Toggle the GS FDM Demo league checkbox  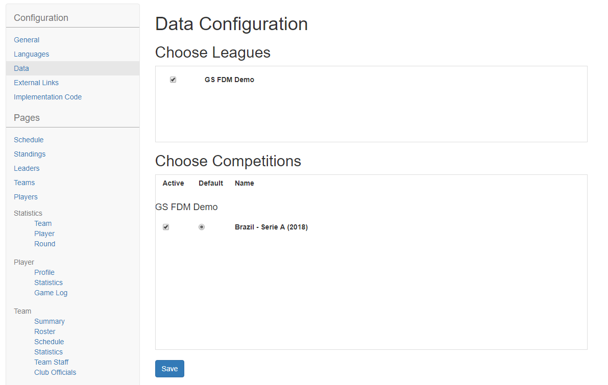pyautogui.click(x=173, y=80)
